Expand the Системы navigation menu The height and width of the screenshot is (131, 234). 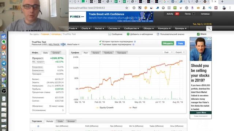114,28
